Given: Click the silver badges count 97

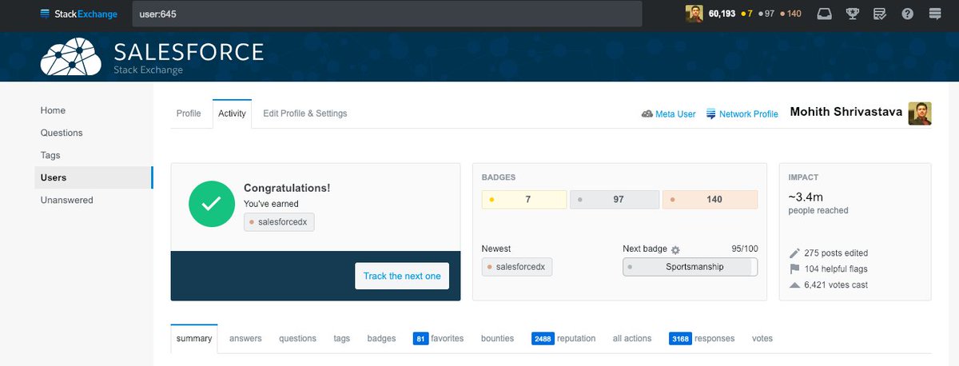Looking at the screenshot, I should [x=615, y=199].
